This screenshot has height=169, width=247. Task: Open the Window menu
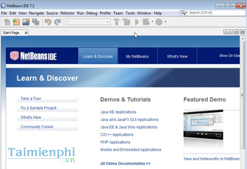coord(144,13)
